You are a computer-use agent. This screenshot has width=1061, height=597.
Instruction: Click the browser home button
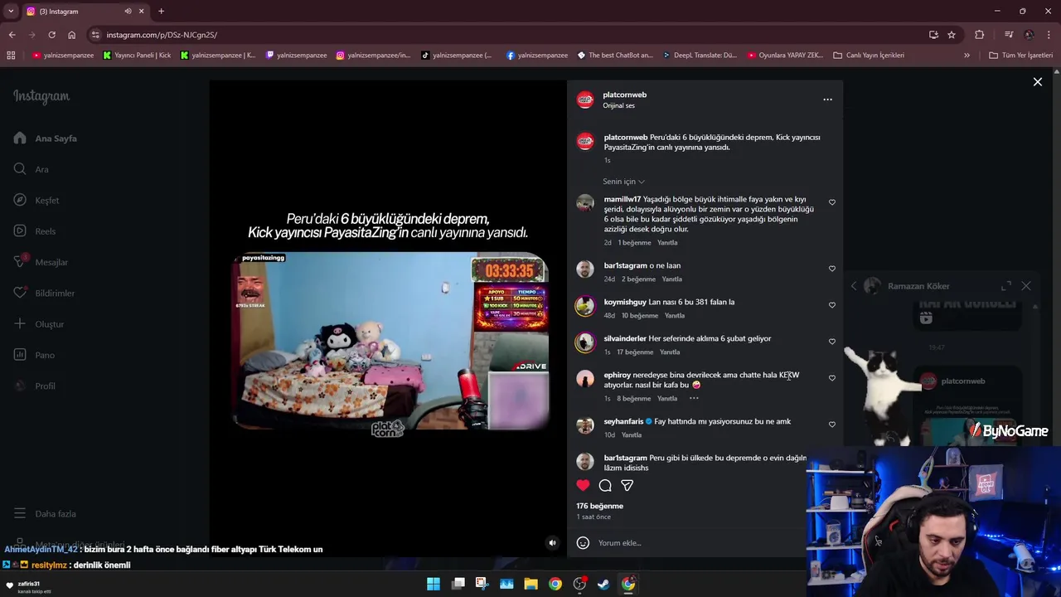click(71, 35)
